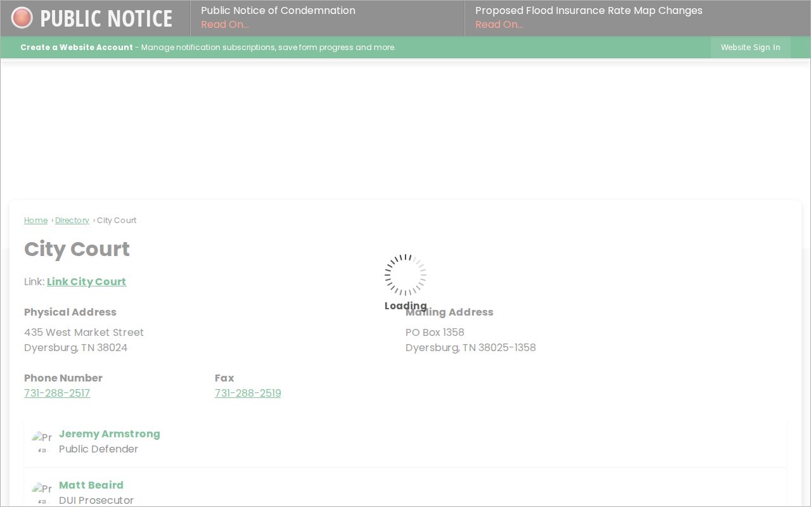Click the Public Notice of Condemnation headline
This screenshot has height=507, width=811.
278,11
